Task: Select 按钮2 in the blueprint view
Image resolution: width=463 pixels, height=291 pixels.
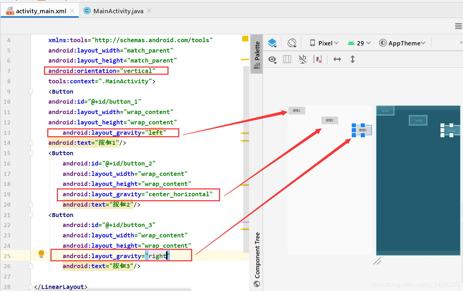Action: (x=418, y=120)
